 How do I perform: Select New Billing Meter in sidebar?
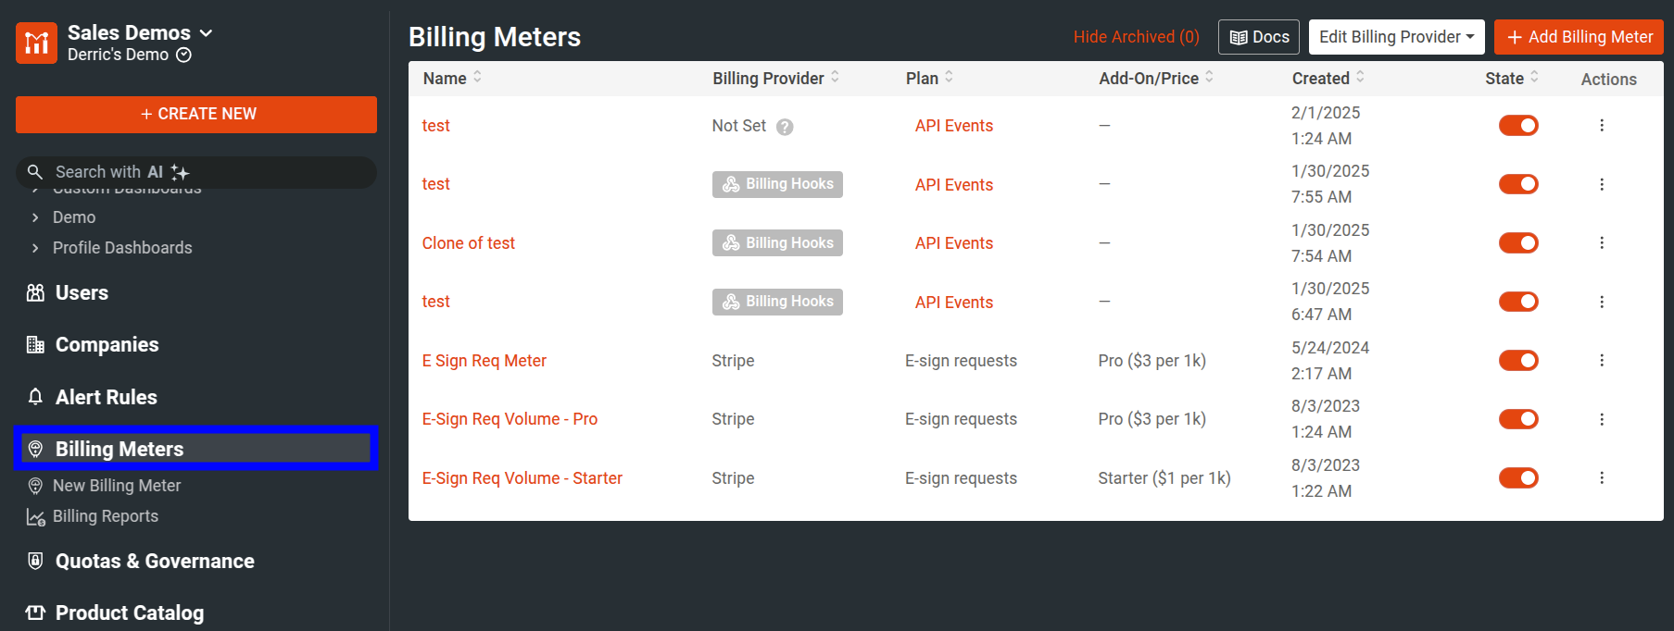[x=117, y=485]
